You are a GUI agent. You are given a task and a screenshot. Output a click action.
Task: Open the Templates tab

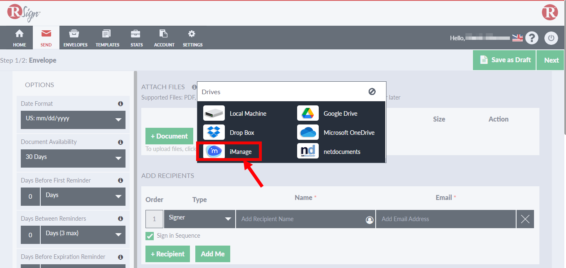(107, 38)
